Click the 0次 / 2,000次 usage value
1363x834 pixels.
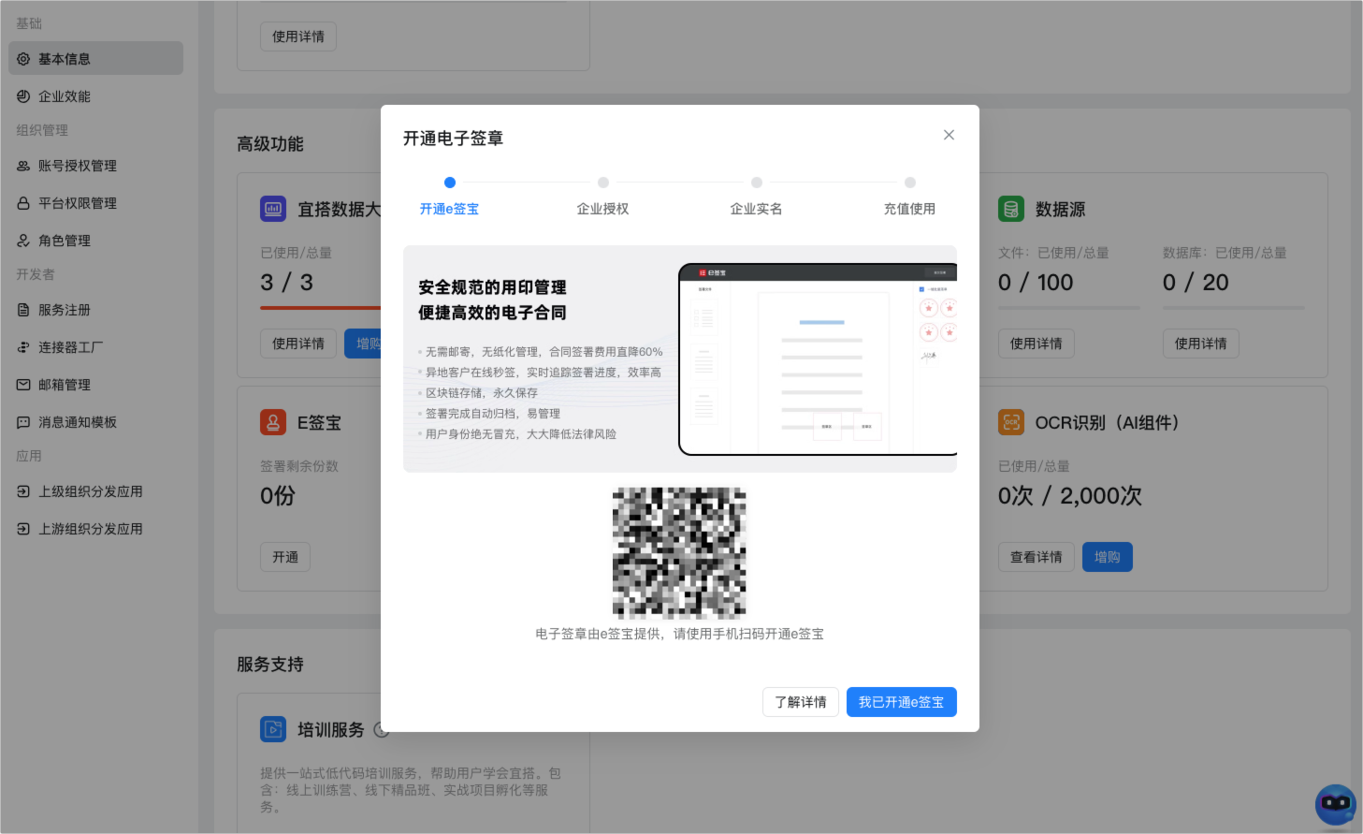pos(1070,496)
